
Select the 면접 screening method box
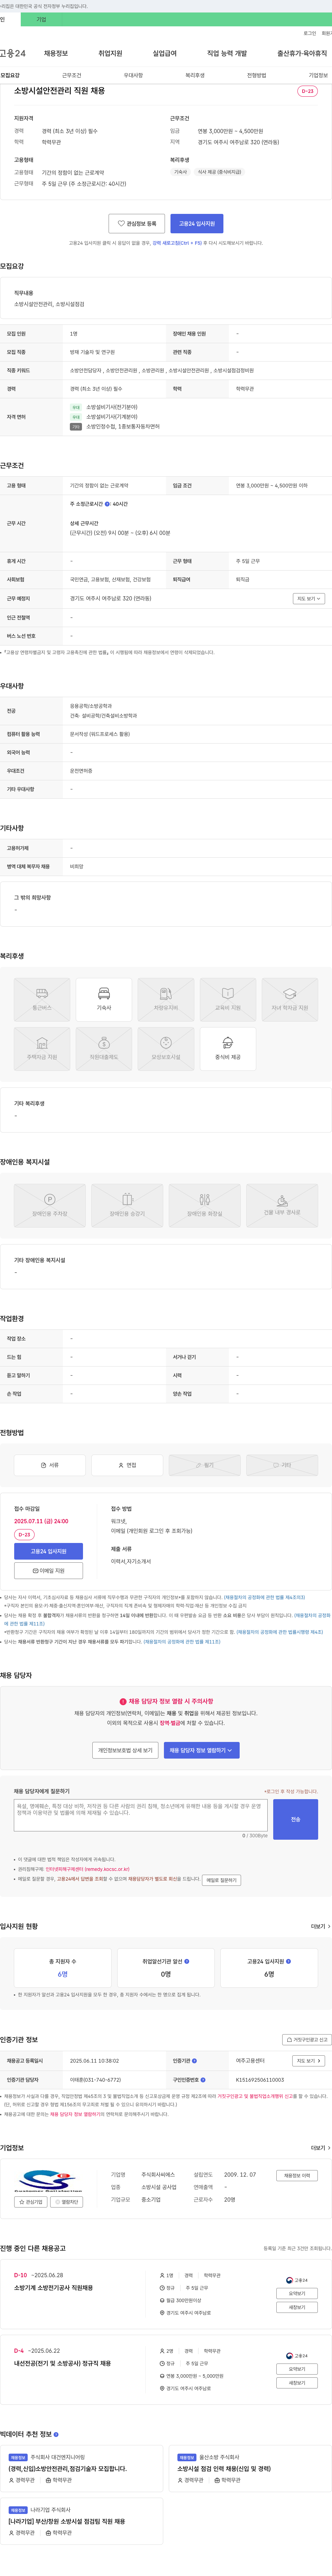pos(127,1465)
